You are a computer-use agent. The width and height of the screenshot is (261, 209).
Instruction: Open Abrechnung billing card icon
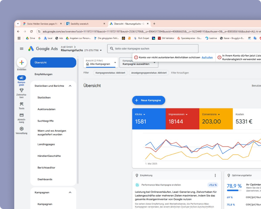coord(22,115)
